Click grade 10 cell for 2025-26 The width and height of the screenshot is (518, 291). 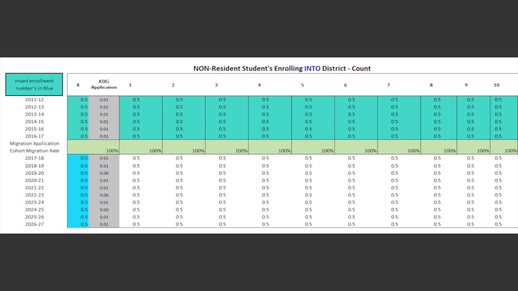pyautogui.click(x=504, y=217)
